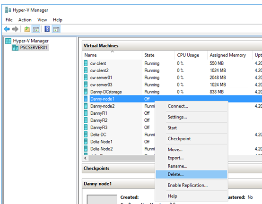Click the 2048 MB assigned memory cell
The width and height of the screenshot is (262, 204).
(x=218, y=77)
